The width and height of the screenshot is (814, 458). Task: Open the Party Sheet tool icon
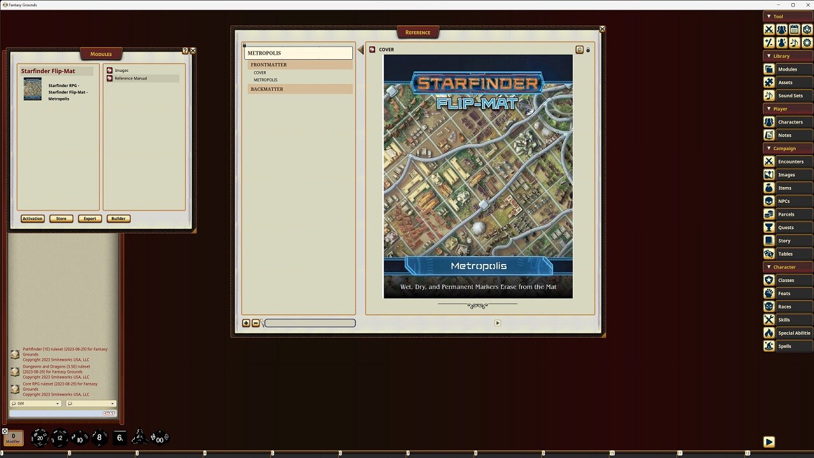[x=782, y=29]
